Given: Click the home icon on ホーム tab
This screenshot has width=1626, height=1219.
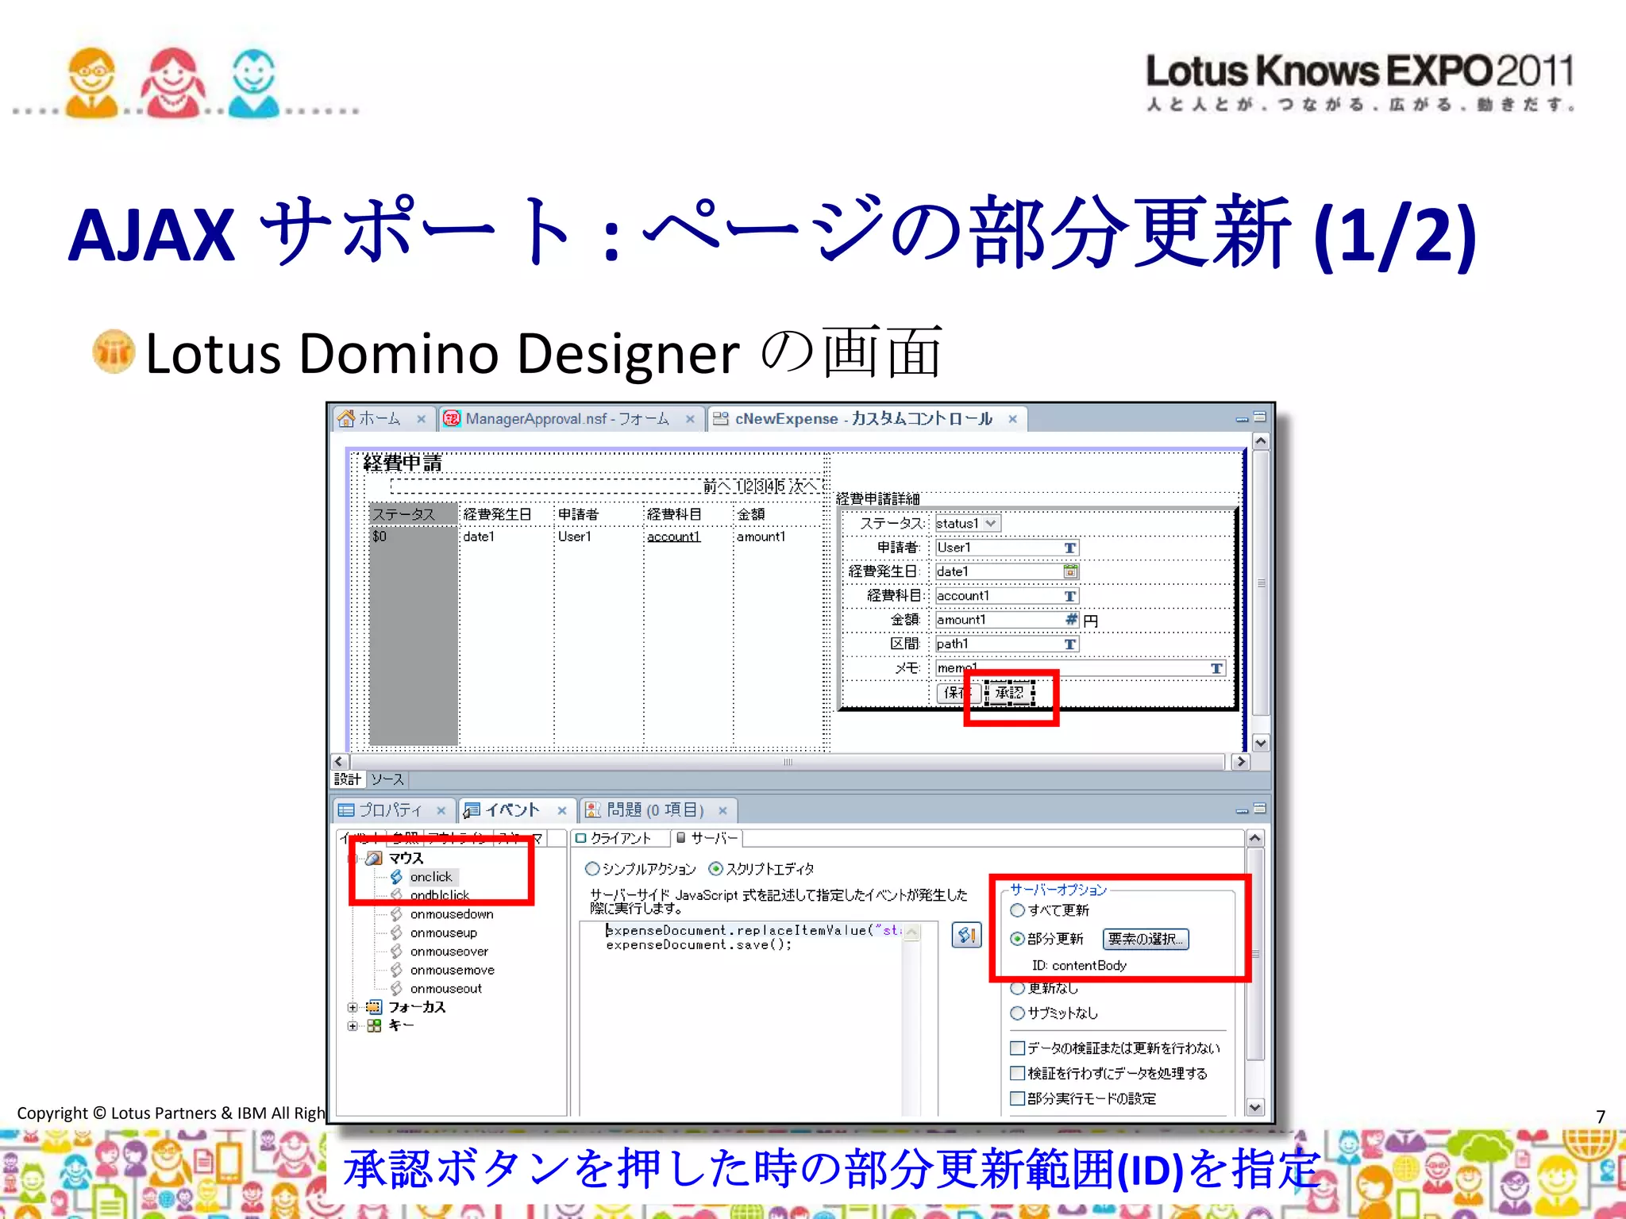Looking at the screenshot, I should (346, 418).
